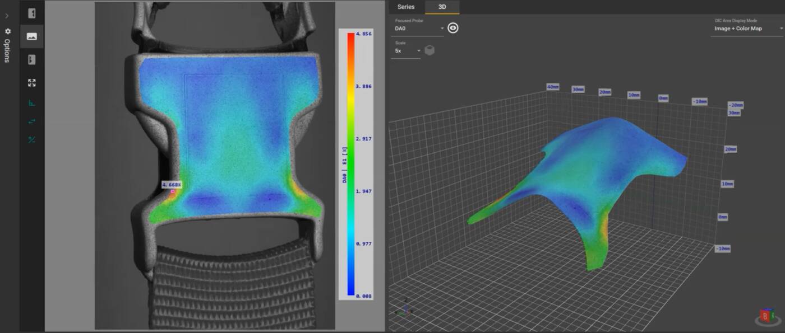Click the teal swap arrows icon
Viewport: 785px width, 333px height.
(32, 121)
